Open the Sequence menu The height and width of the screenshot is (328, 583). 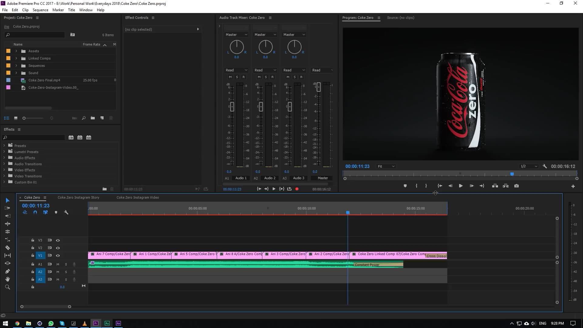(40, 10)
